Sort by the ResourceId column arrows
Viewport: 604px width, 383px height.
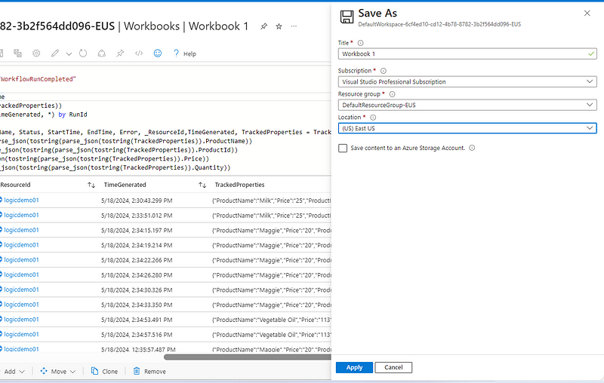[91, 185]
